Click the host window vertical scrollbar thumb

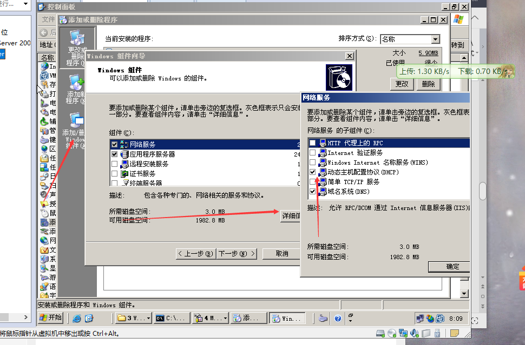(x=482, y=191)
